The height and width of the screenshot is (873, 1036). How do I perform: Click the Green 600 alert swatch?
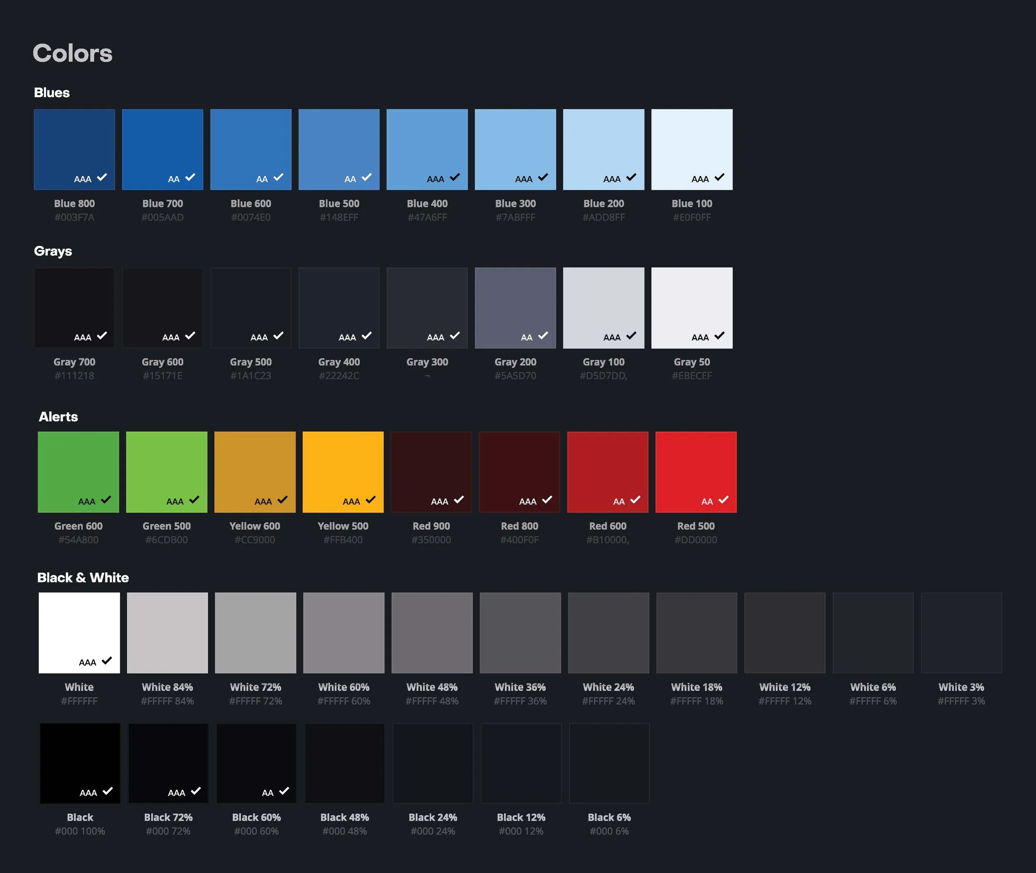click(78, 471)
